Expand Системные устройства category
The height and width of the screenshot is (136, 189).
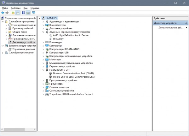coord(43,91)
